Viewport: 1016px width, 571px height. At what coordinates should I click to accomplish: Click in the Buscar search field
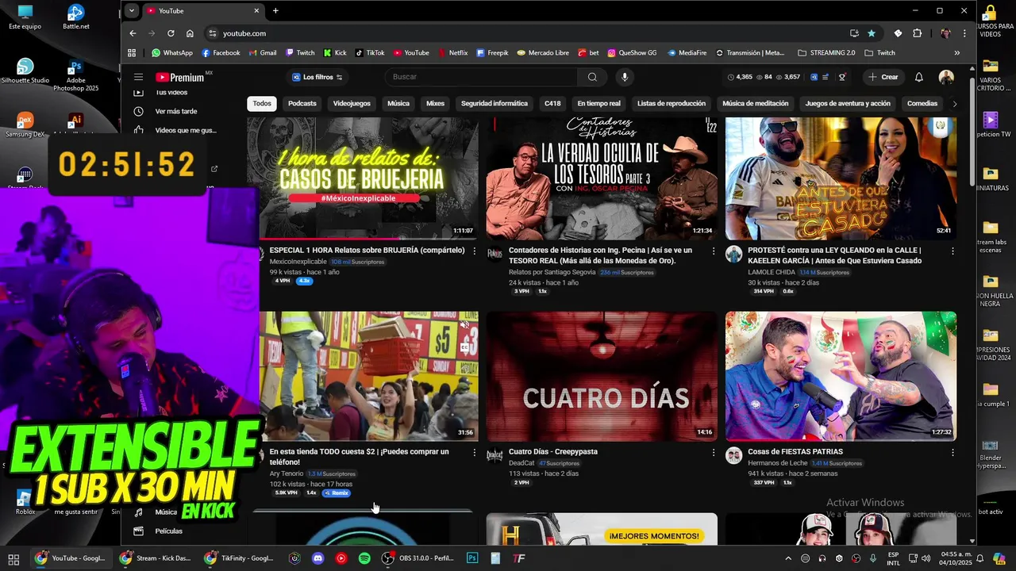coord(483,77)
